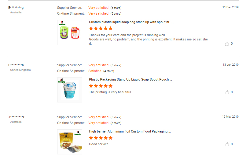Click the "Good service." review text

pyautogui.click(x=99, y=144)
